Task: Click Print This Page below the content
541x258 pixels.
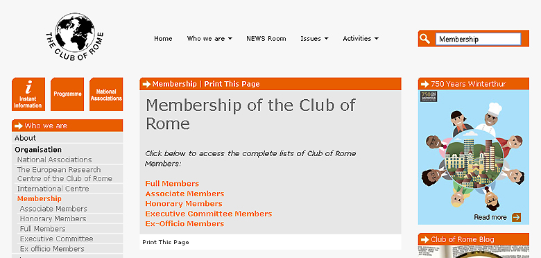Action: [166, 243]
